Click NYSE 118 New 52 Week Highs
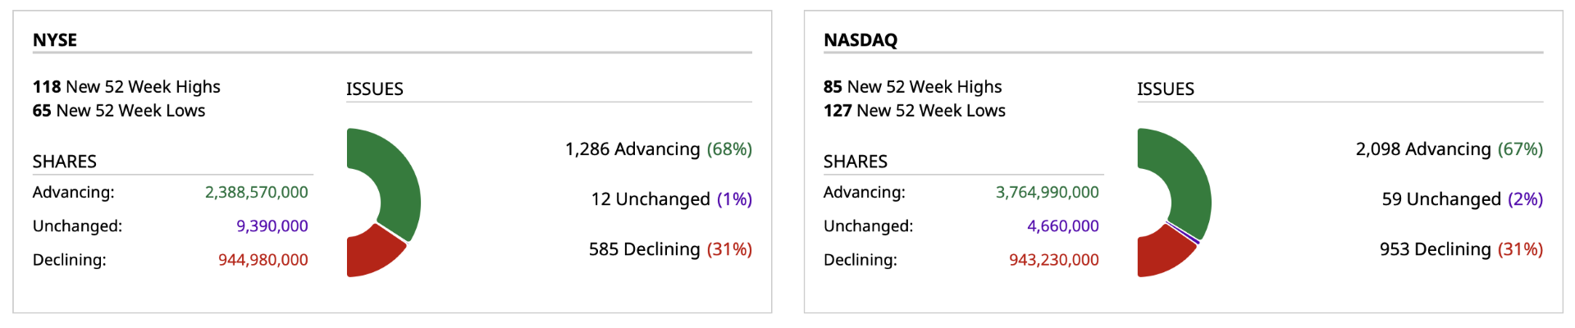This screenshot has width=1575, height=328. (x=126, y=87)
